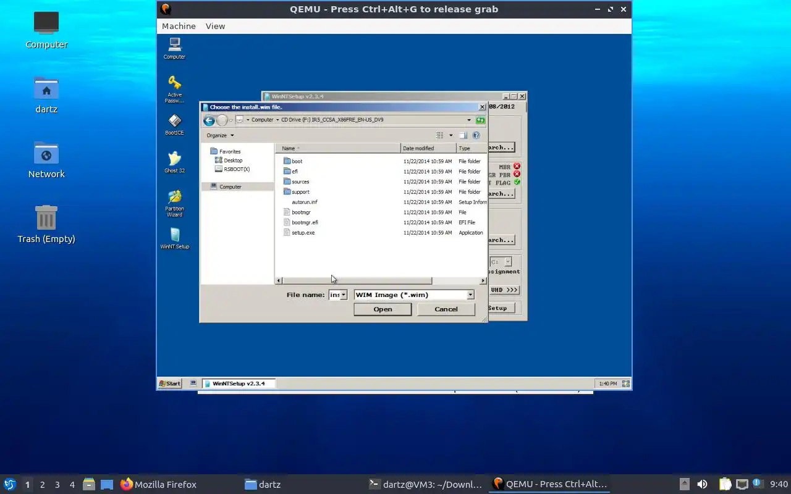
Task: Open recent pages arrow beside Forward
Action: click(231, 120)
